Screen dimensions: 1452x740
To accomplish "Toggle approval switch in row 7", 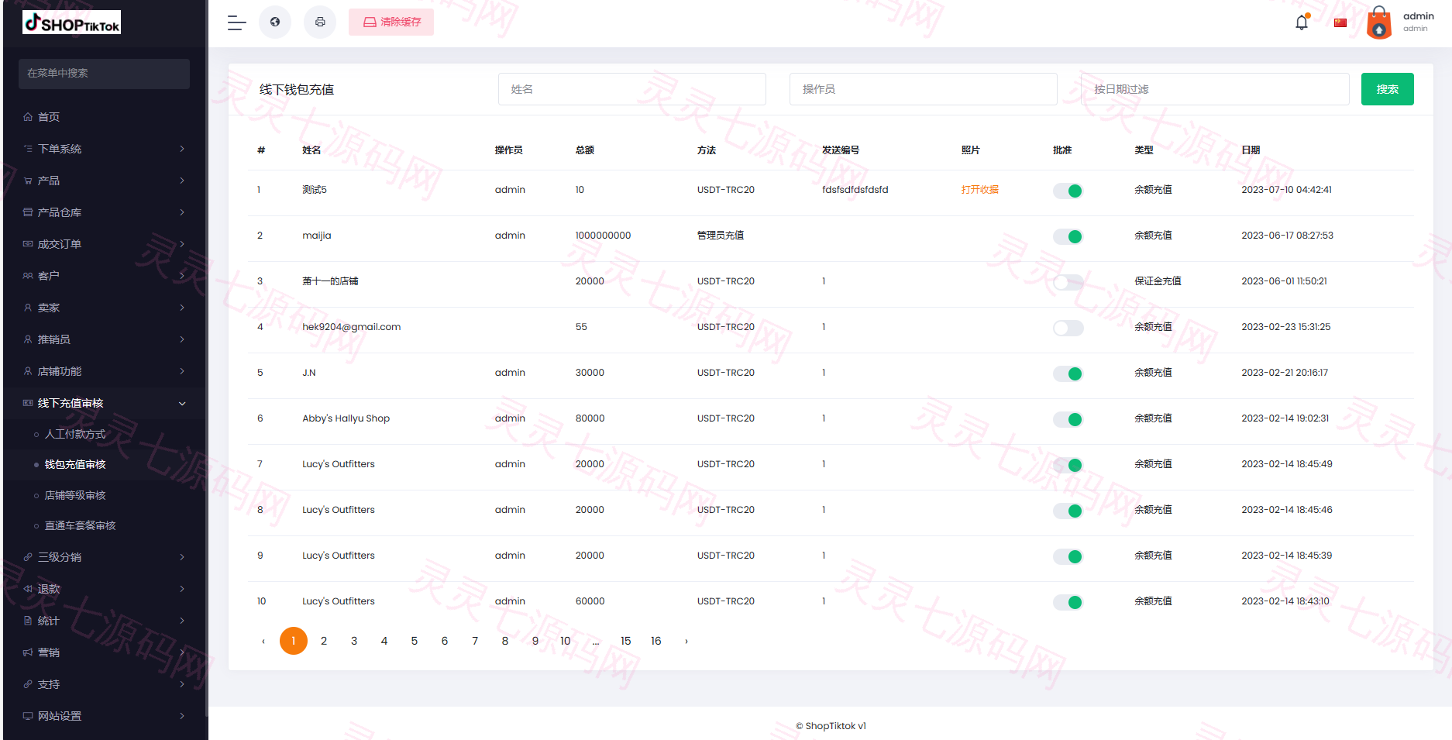I will (x=1068, y=465).
